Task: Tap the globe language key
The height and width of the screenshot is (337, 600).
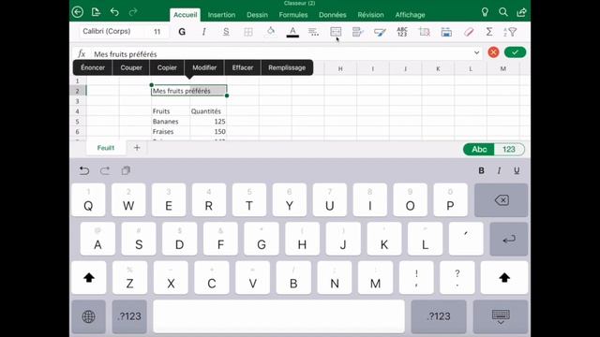Action: 88,316
